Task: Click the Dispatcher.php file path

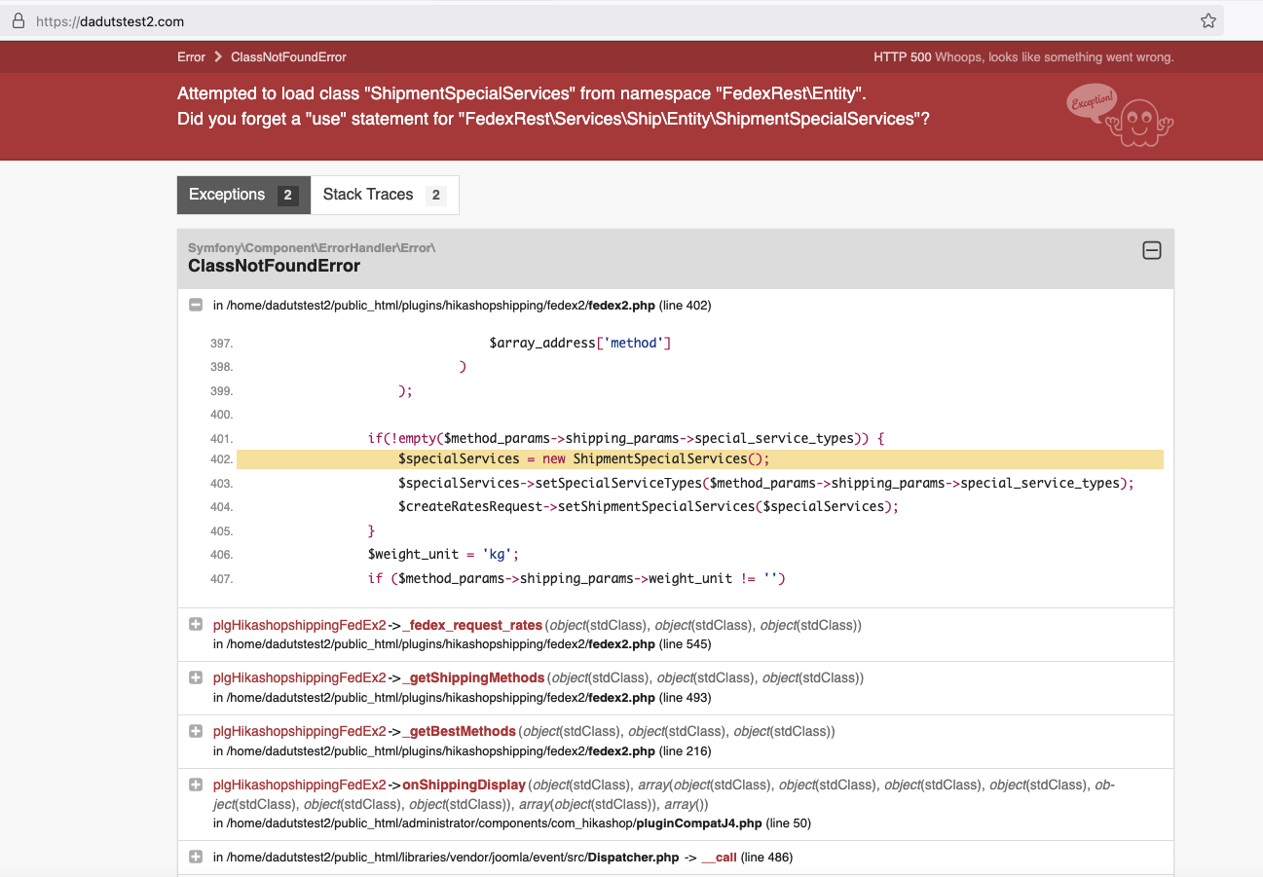Action: [x=446, y=858]
